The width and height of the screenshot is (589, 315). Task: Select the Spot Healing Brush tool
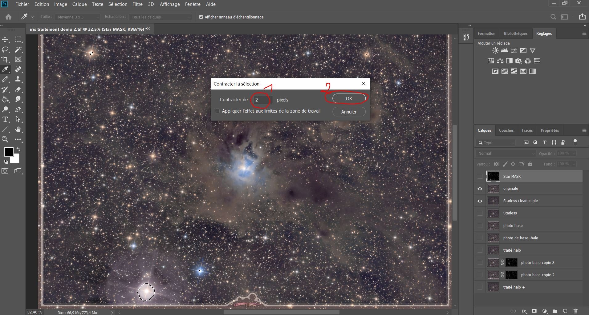tap(18, 69)
